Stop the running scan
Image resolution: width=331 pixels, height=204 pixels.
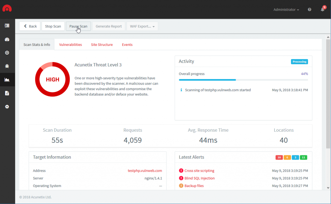click(53, 26)
